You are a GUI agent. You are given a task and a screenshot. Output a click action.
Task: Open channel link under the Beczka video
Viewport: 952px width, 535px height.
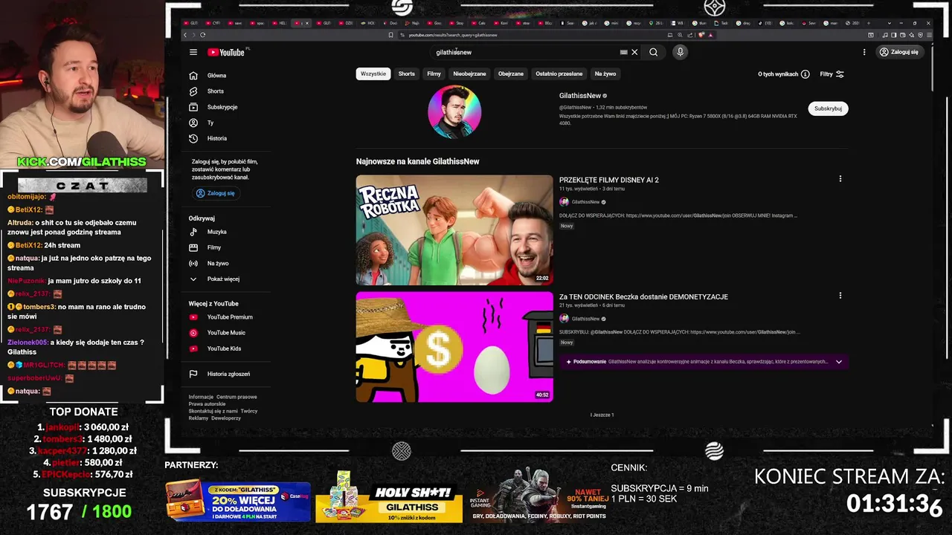coord(585,319)
